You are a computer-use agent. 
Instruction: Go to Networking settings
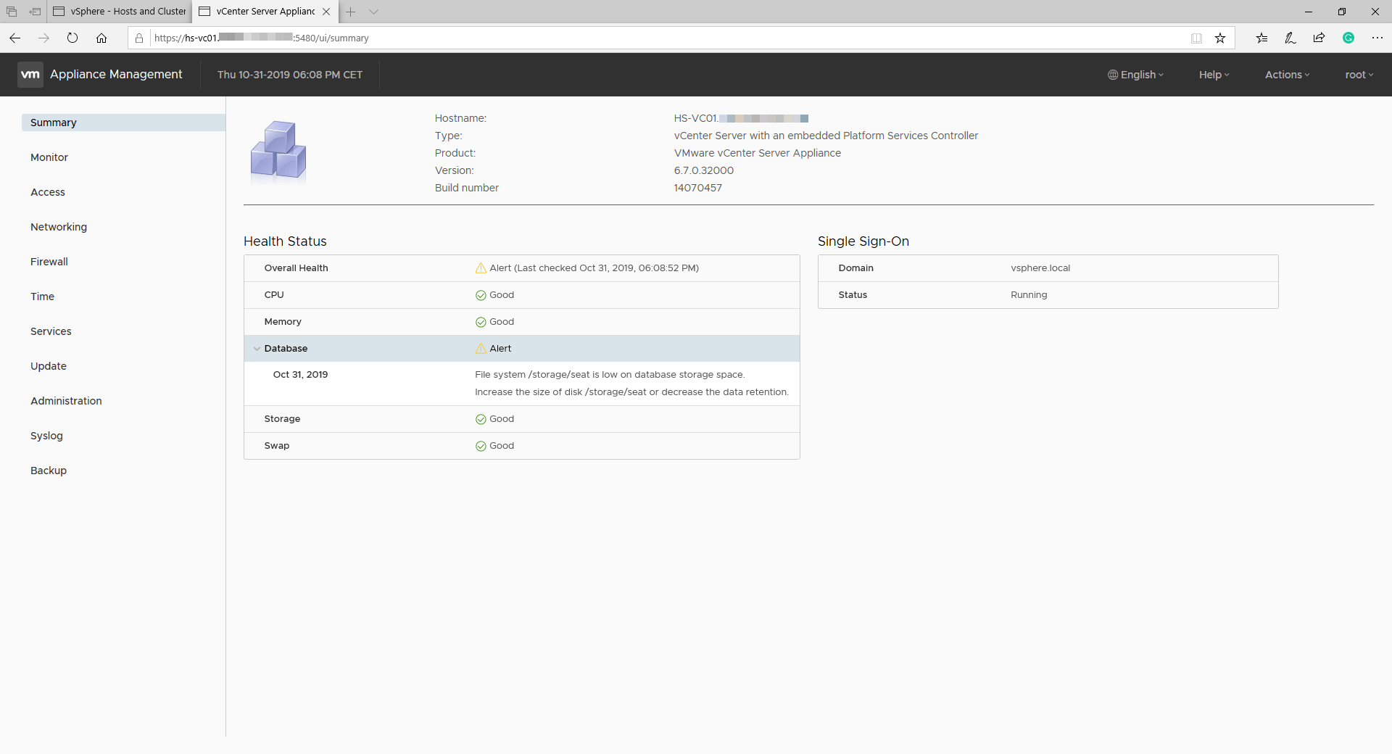59,227
